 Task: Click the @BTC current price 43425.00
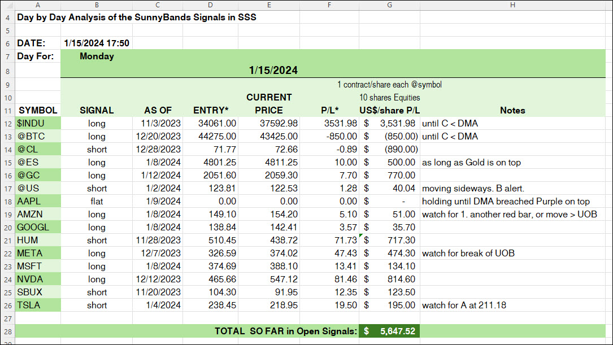pyautogui.click(x=269, y=136)
